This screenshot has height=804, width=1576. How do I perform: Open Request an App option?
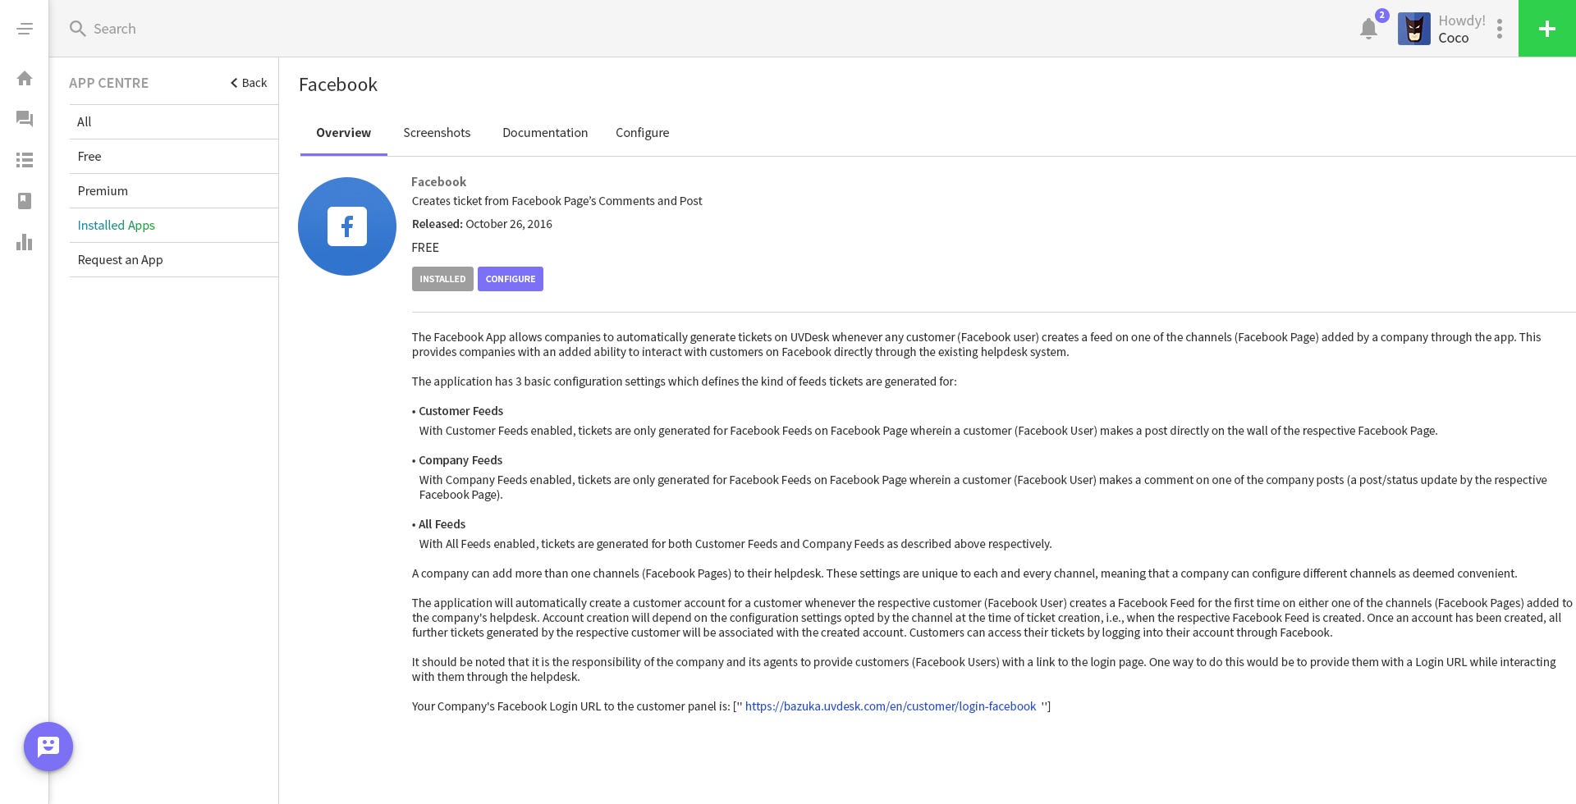coord(174,259)
